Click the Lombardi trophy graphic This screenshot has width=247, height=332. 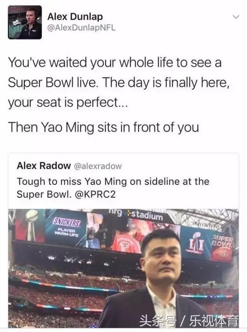click(32, 225)
